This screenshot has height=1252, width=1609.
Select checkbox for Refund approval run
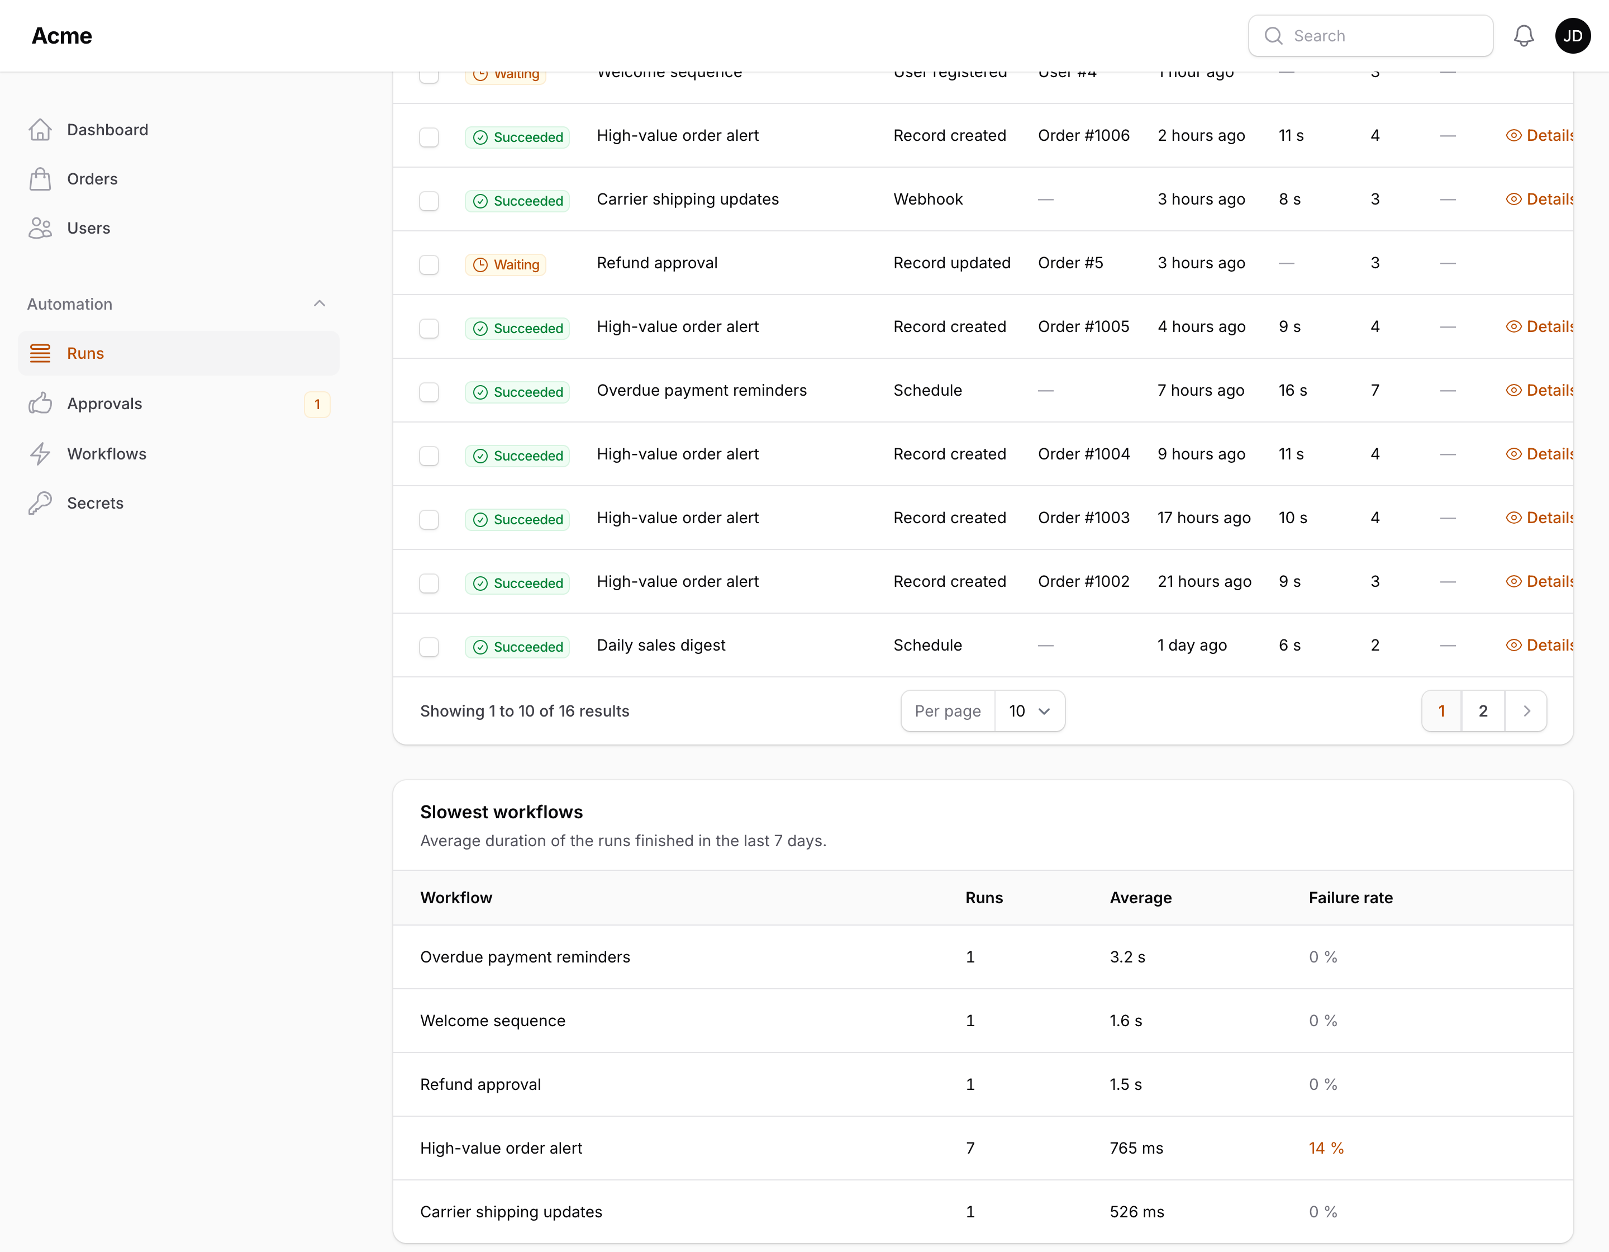pos(429,264)
